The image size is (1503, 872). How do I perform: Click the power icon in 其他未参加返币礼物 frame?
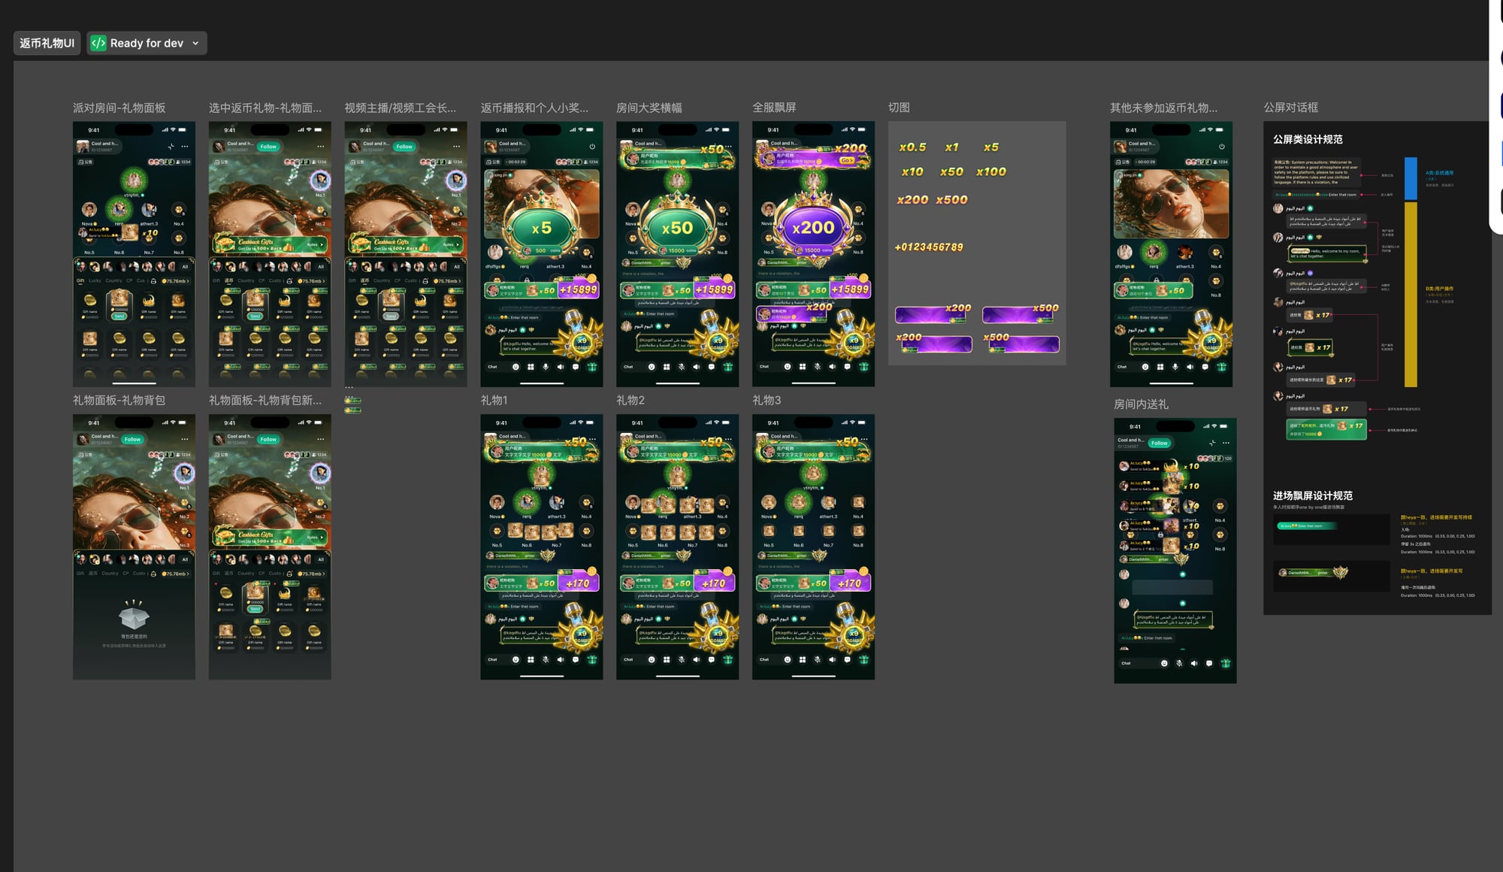(1221, 147)
